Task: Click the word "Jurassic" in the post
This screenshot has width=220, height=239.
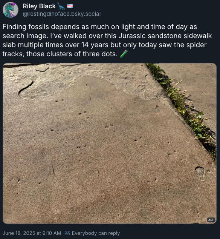Action: coord(132,36)
